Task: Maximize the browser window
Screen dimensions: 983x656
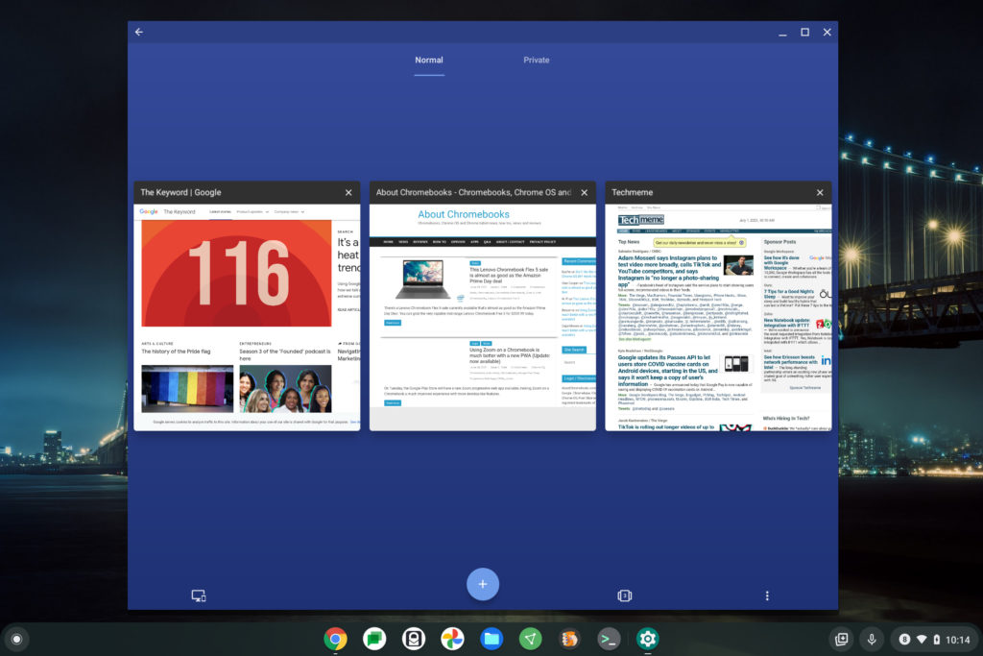Action: click(x=805, y=32)
